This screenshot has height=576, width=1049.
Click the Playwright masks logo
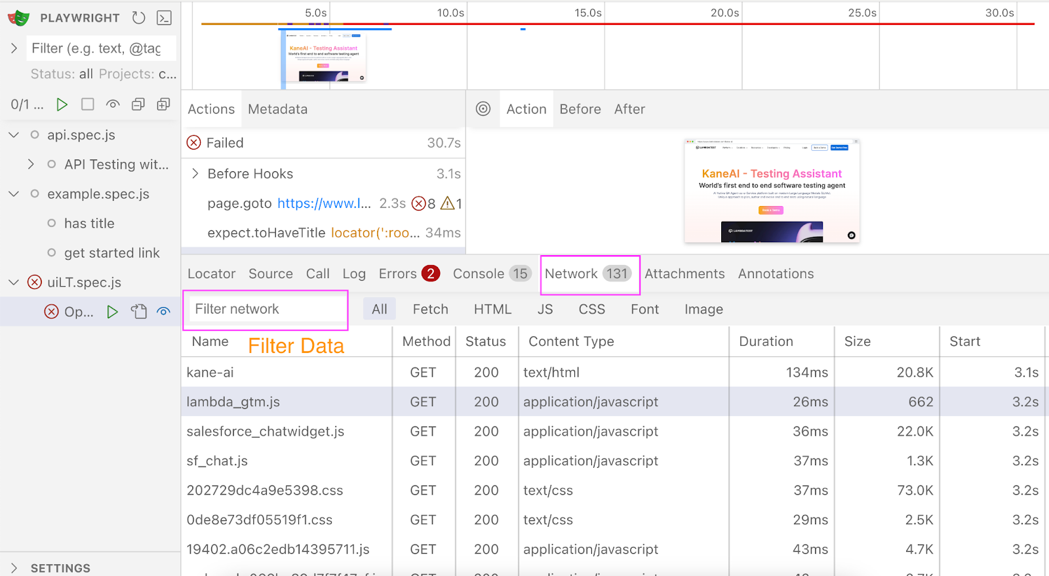pyautogui.click(x=18, y=18)
